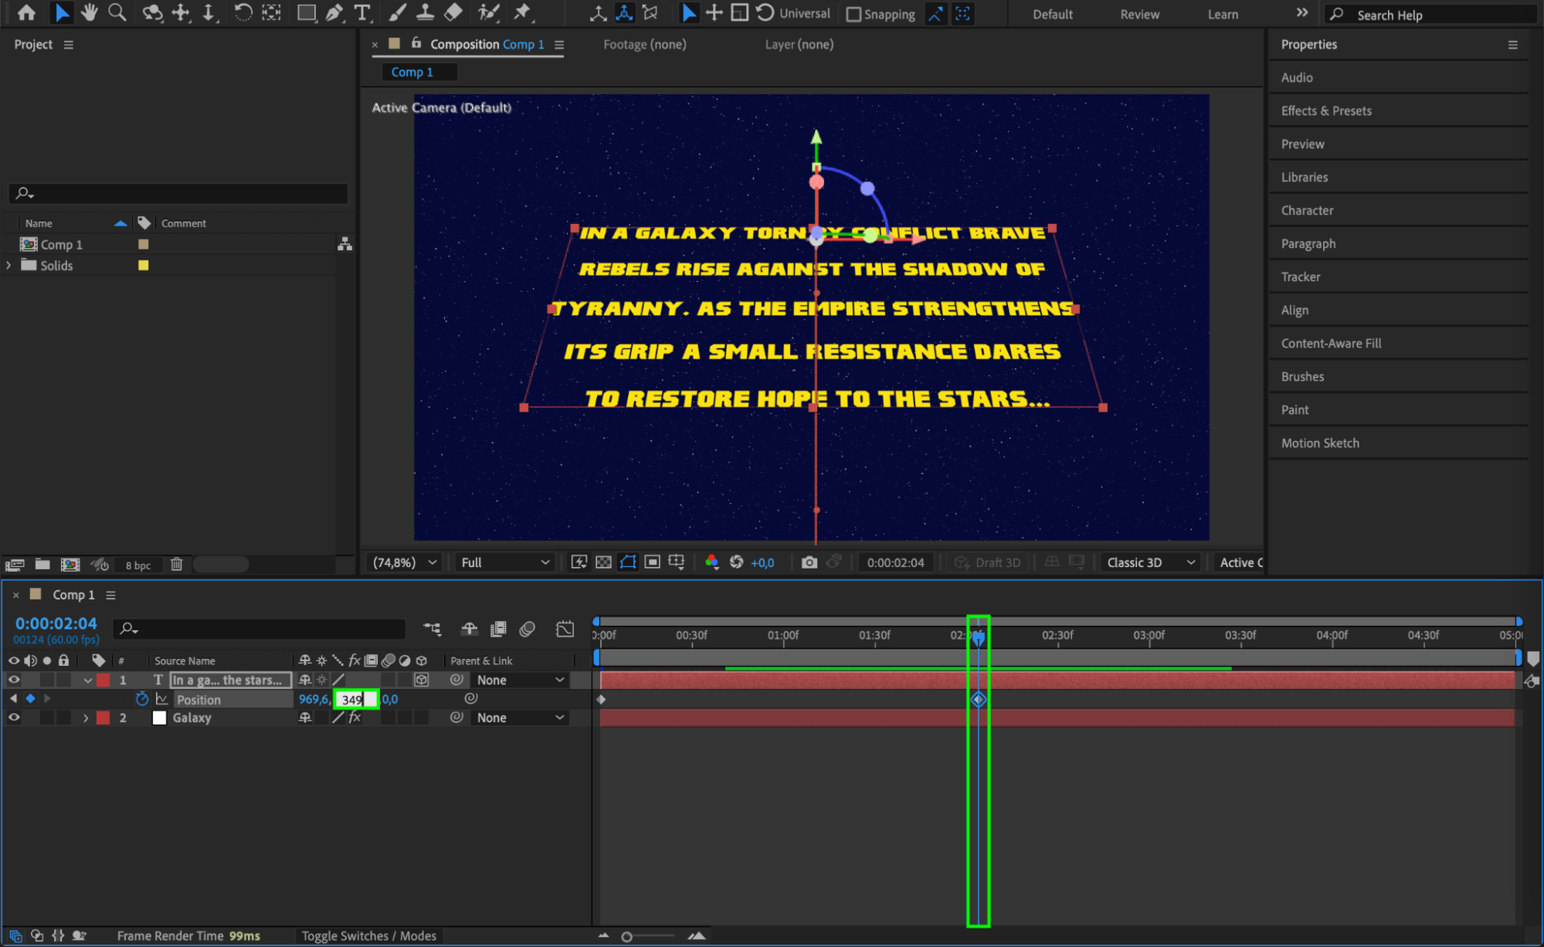1544x947 pixels.
Task: Open the Effects & Presets panel
Action: [x=1325, y=110]
